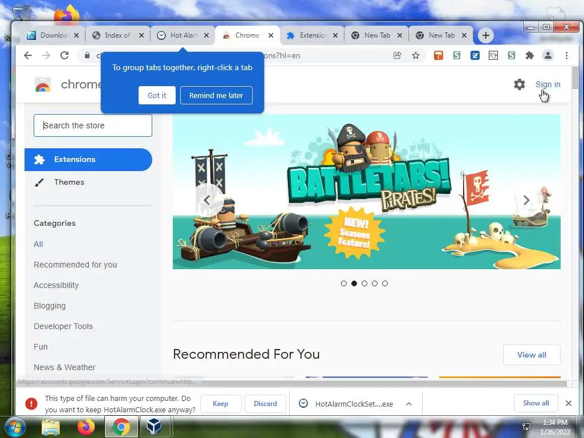Image resolution: width=584 pixels, height=438 pixels.
Task: Click the Chrome Web Store logo
Action: click(43, 84)
